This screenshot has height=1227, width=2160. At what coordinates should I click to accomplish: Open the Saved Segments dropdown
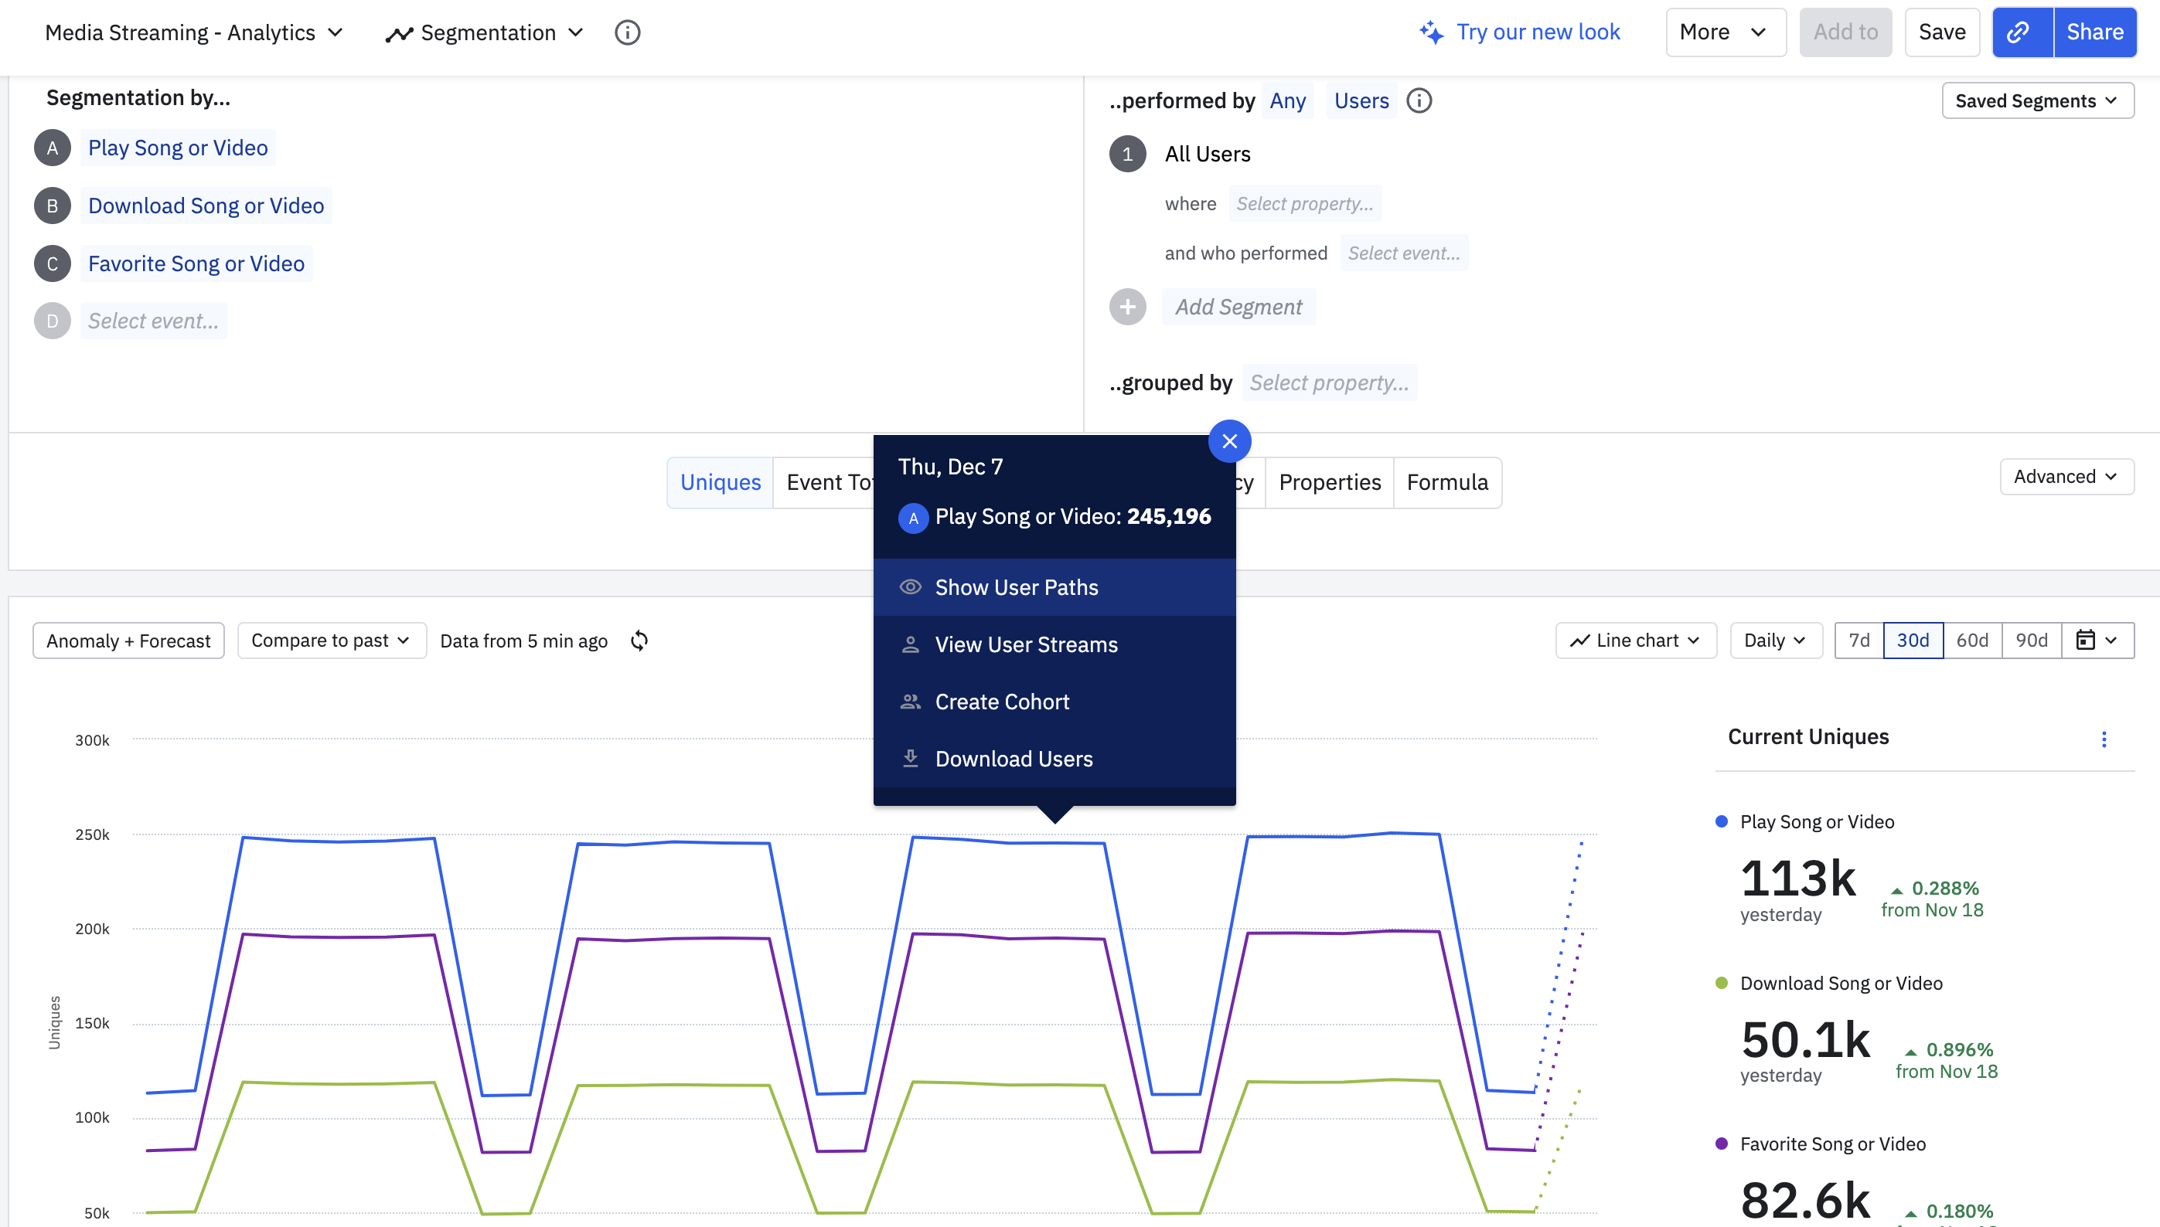2036,100
